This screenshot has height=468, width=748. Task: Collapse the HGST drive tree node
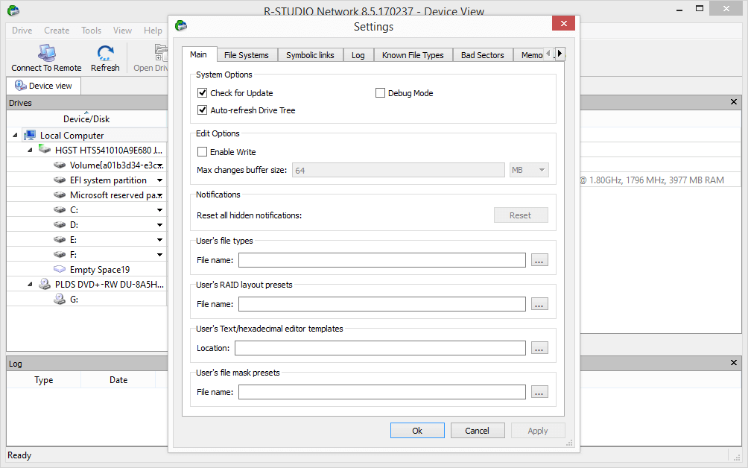(30, 151)
